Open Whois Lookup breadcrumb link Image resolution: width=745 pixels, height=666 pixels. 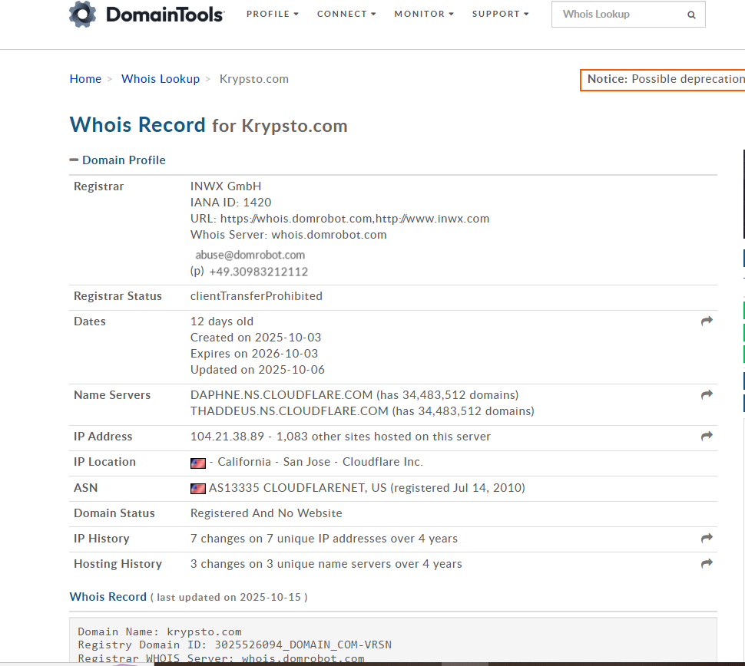point(161,79)
